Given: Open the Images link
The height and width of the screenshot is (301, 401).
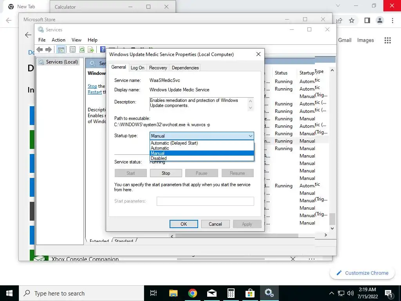Looking at the screenshot, I should 365,40.
